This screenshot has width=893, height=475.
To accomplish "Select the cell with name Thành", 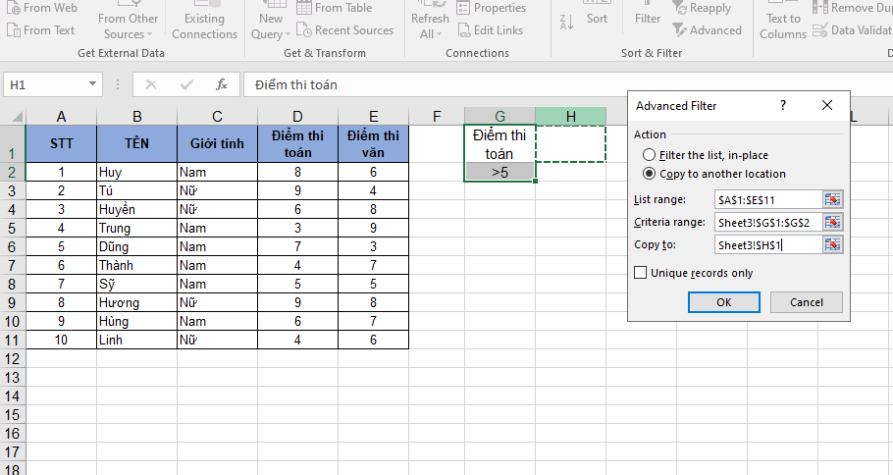I will coord(136,265).
